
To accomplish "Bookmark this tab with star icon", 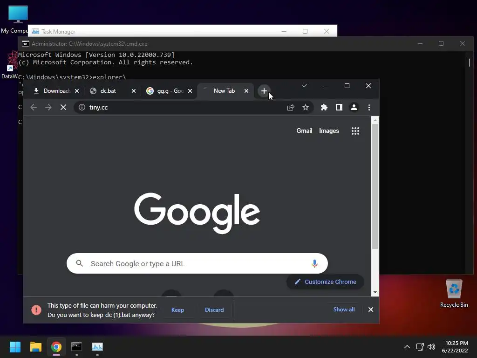I will pyautogui.click(x=306, y=108).
